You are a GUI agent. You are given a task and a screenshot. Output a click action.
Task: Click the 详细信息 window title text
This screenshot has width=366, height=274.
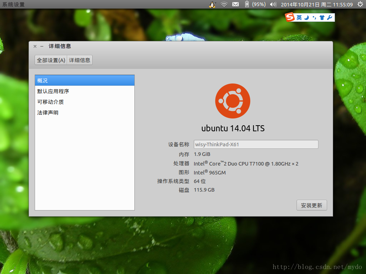pos(60,46)
